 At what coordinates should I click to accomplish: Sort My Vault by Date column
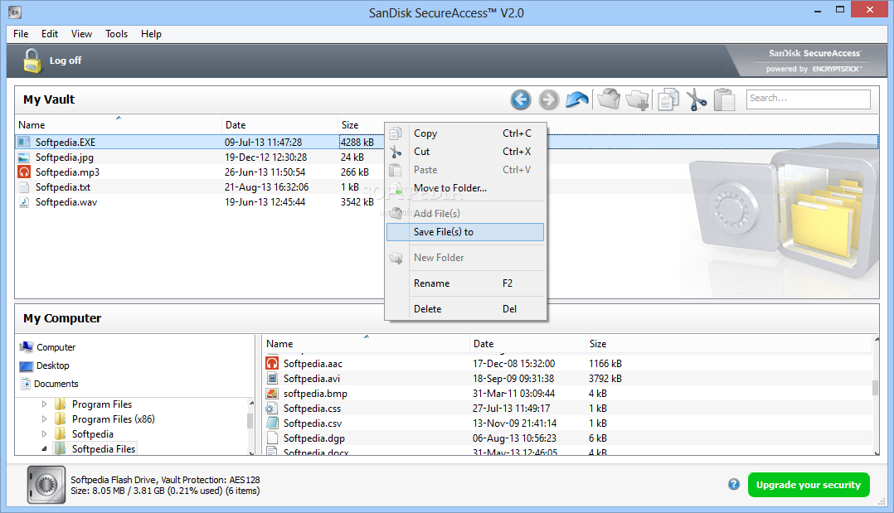[x=280, y=125]
